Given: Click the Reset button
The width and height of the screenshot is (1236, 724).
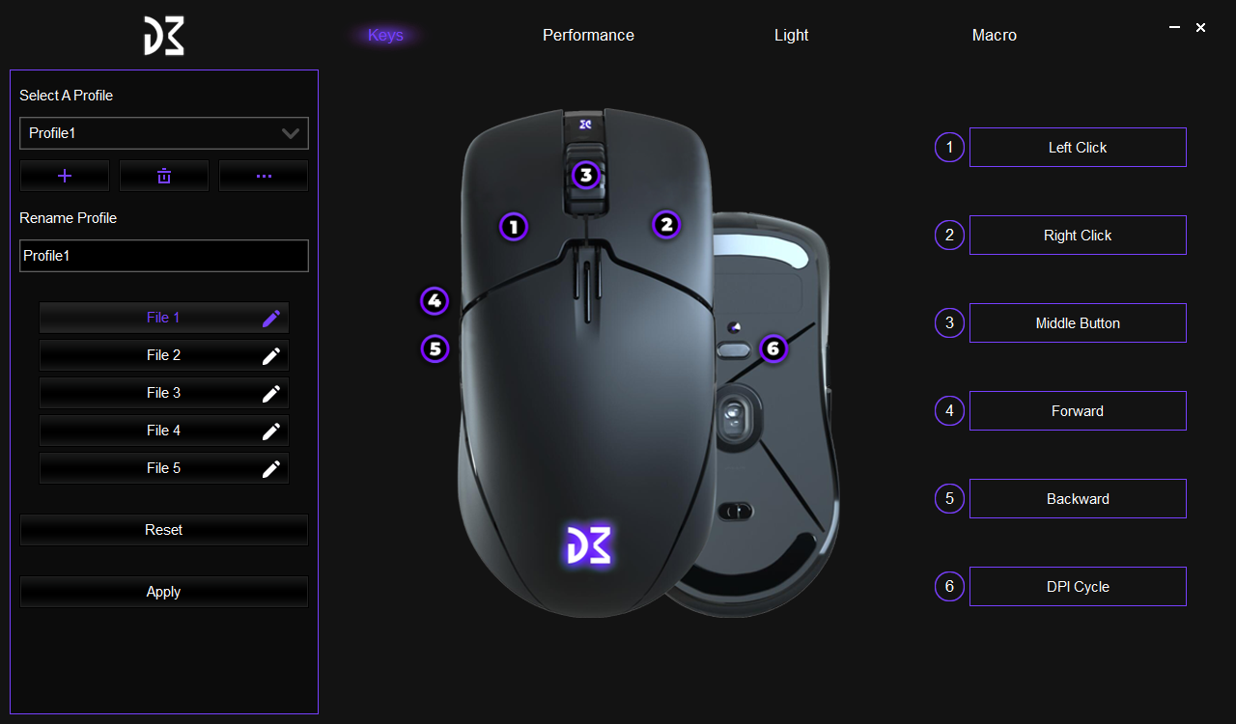Looking at the screenshot, I should [x=164, y=530].
